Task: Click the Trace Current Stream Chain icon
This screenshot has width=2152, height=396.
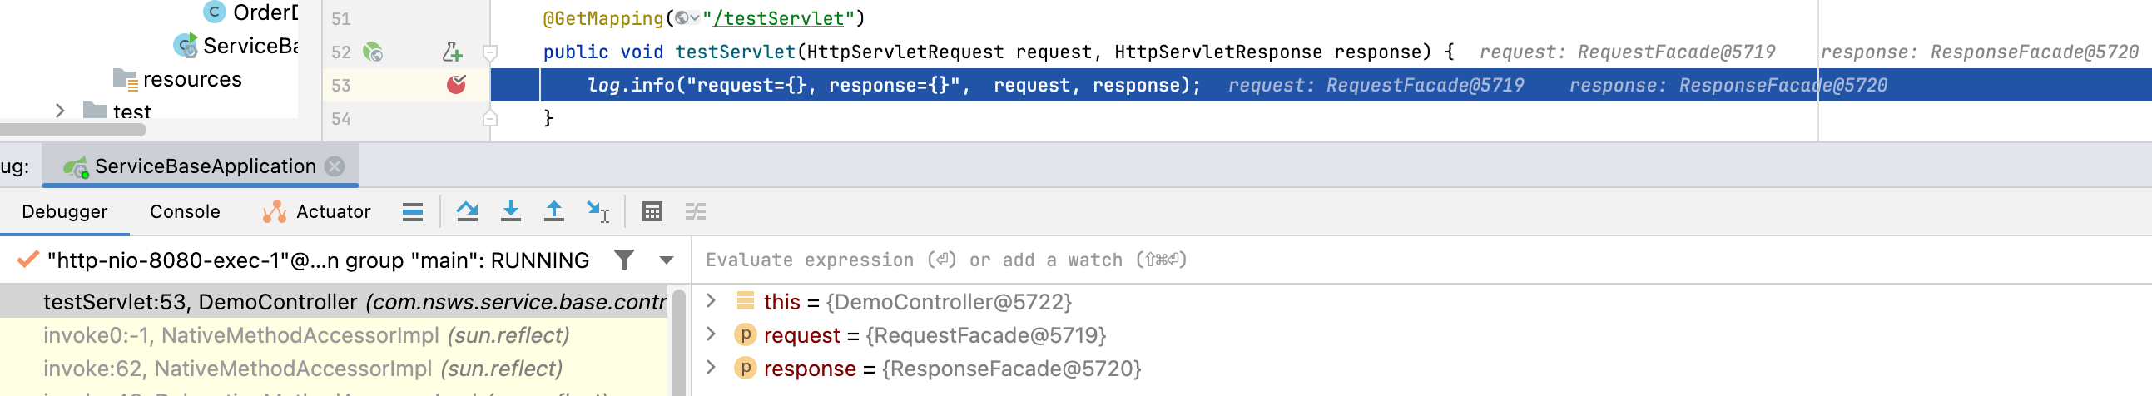Action: pyautogui.click(x=695, y=212)
